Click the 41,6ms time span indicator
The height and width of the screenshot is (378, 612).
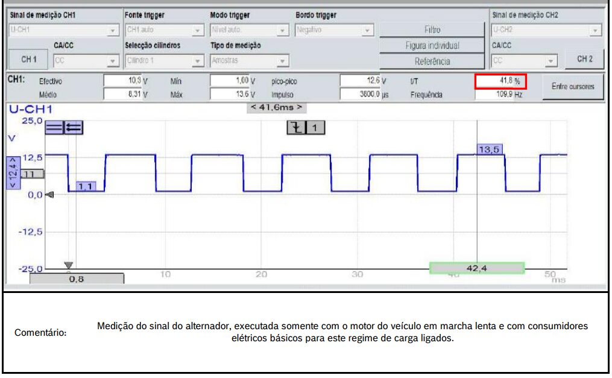pyautogui.click(x=275, y=107)
